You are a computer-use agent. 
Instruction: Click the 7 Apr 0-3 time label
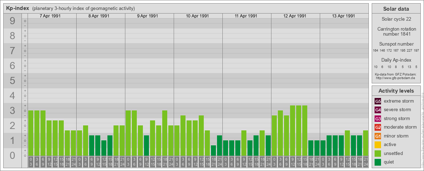pyautogui.click(x=31, y=162)
